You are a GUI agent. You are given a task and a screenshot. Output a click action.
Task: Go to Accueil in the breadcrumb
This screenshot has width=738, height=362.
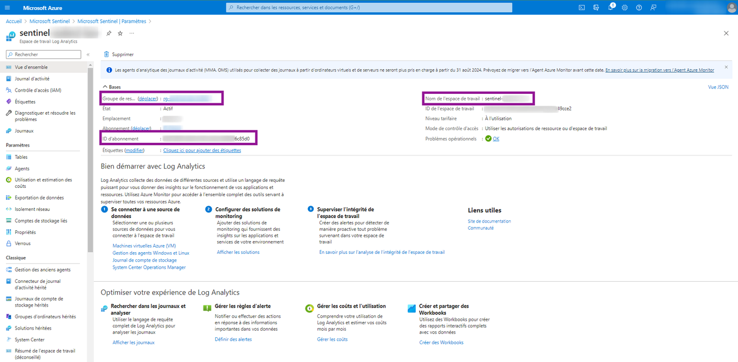pos(14,21)
